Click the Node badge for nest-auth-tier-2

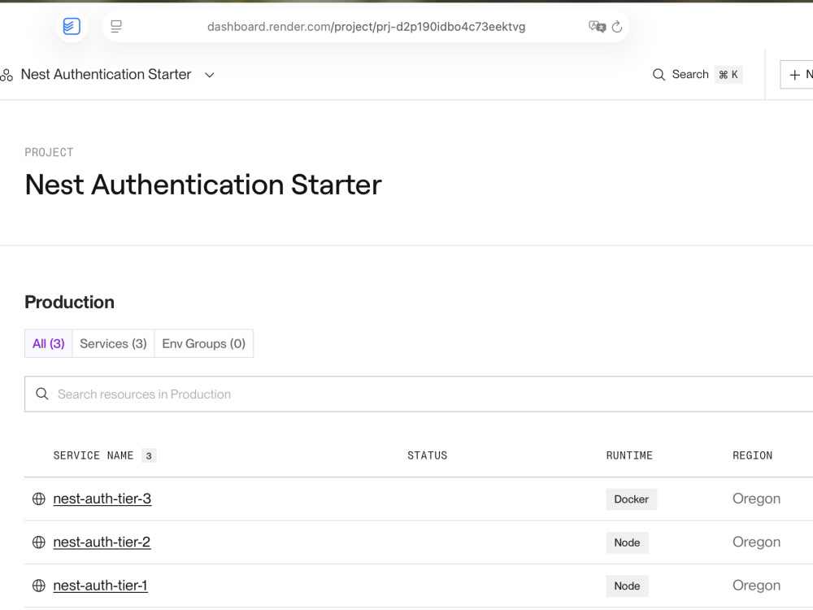click(x=628, y=542)
